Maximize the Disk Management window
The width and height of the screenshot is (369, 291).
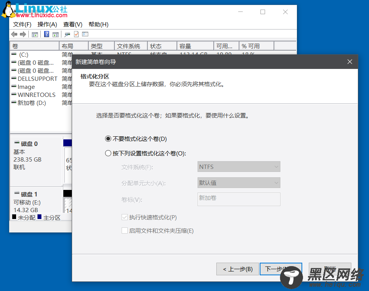[263, 12]
